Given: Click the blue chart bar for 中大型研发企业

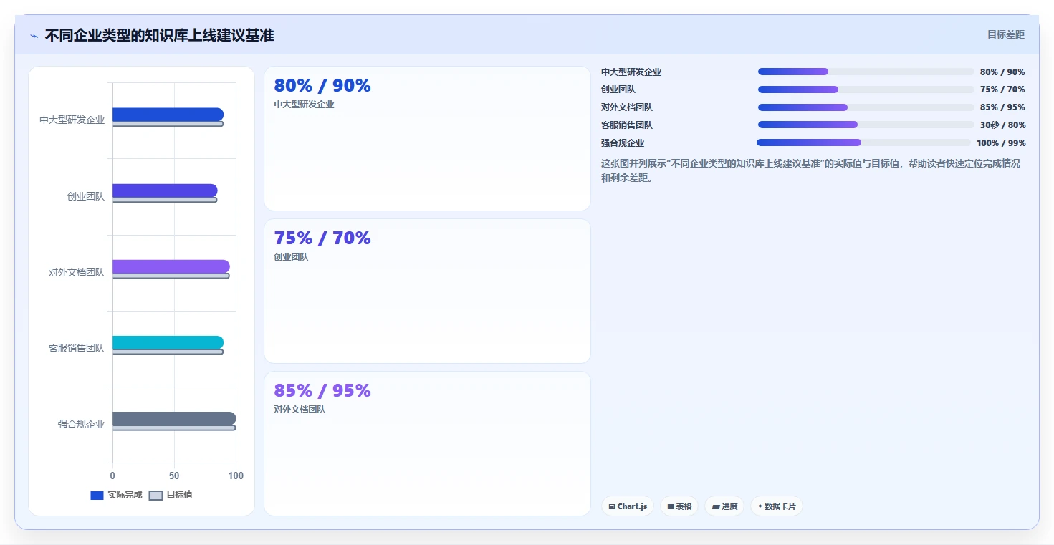Looking at the screenshot, I should click(168, 115).
